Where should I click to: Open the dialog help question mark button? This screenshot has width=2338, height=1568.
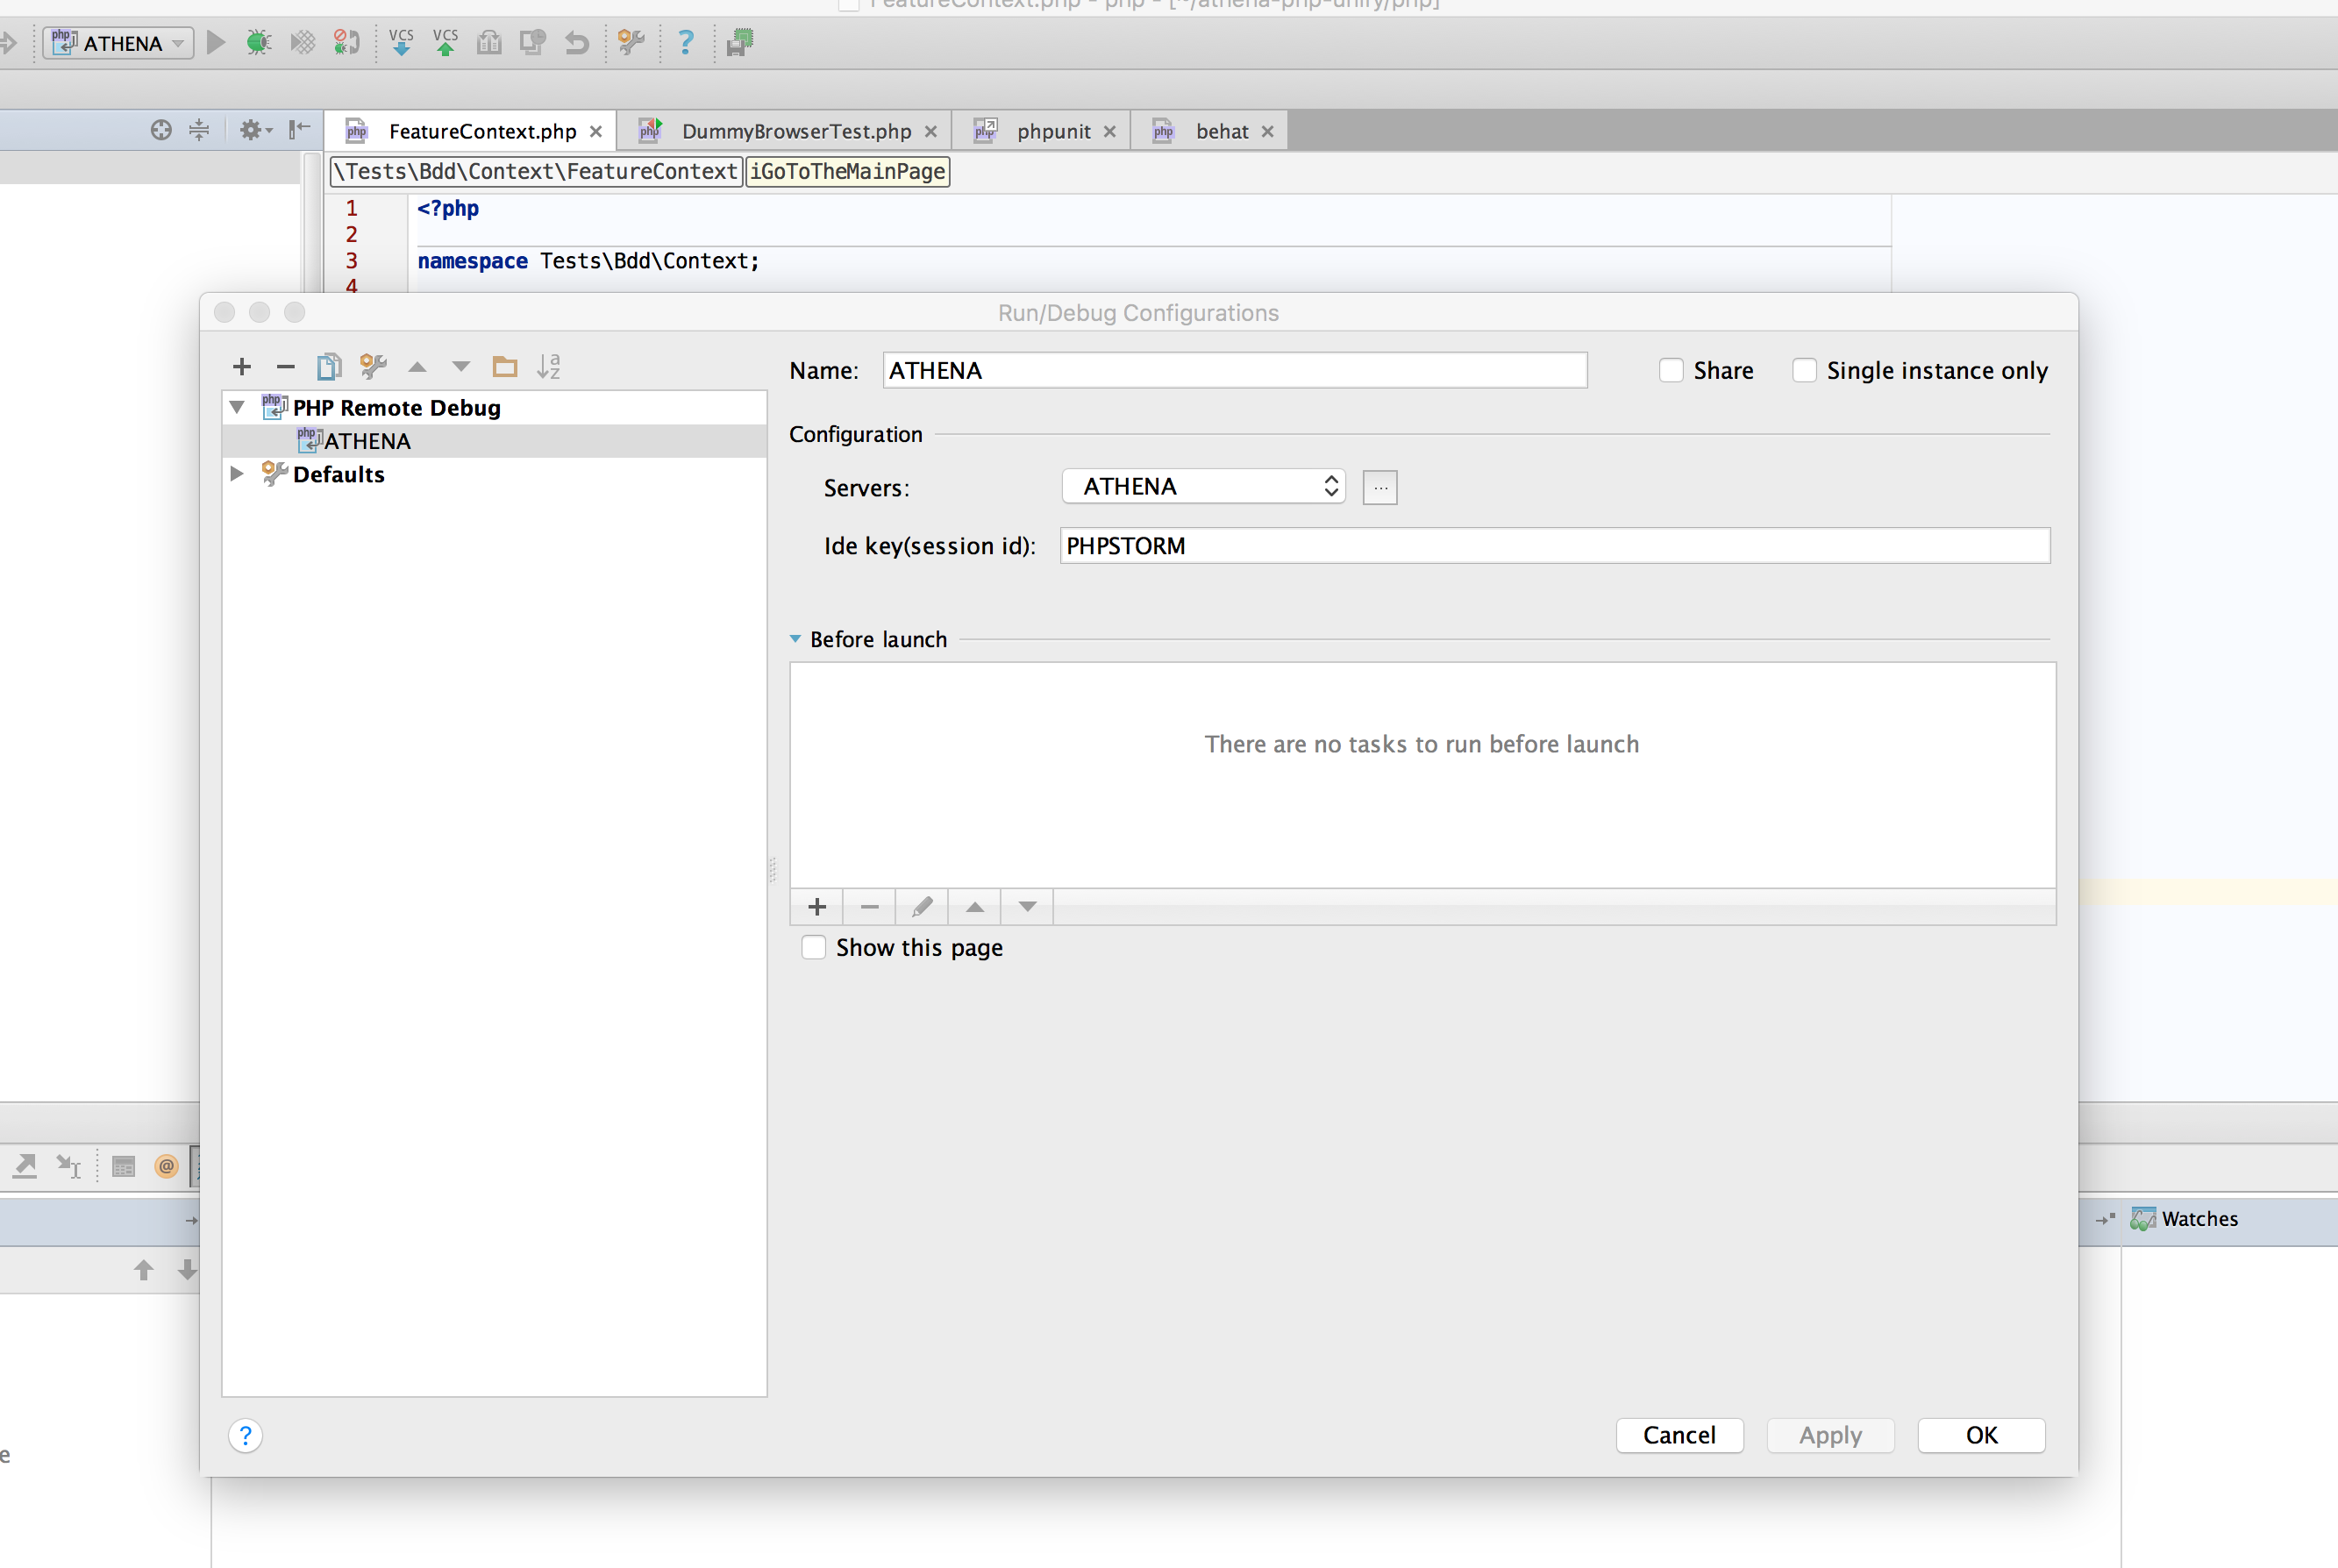(x=245, y=1435)
